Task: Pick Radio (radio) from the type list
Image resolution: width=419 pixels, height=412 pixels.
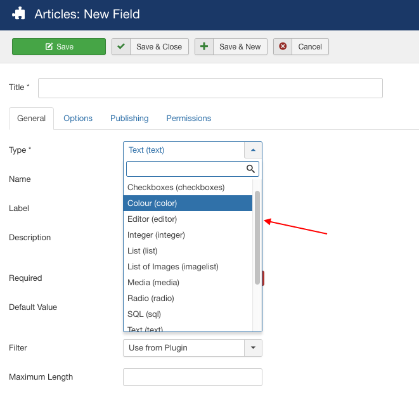Action: point(151,299)
